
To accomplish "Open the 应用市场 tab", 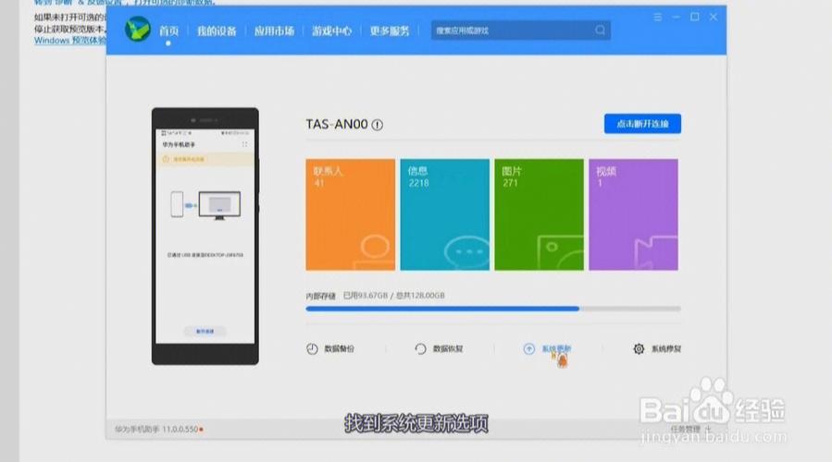I will [274, 30].
